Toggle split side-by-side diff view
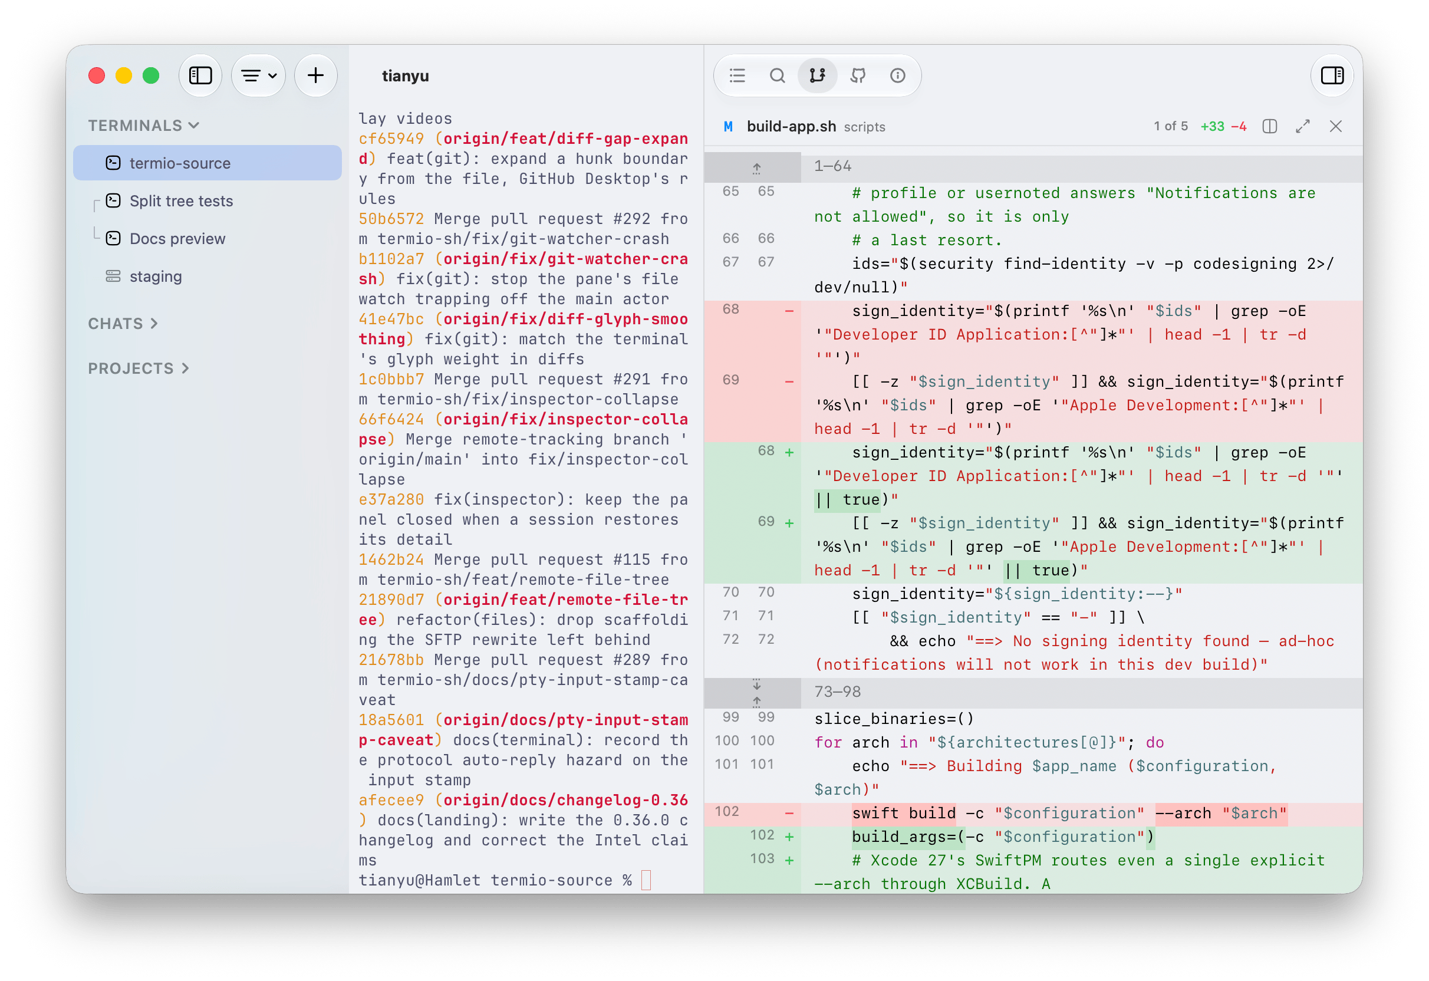Image resolution: width=1429 pixels, height=981 pixels. coord(1270,126)
